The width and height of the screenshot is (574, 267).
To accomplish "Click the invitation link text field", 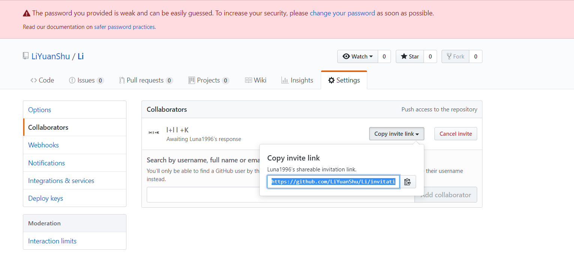I will [x=333, y=182].
